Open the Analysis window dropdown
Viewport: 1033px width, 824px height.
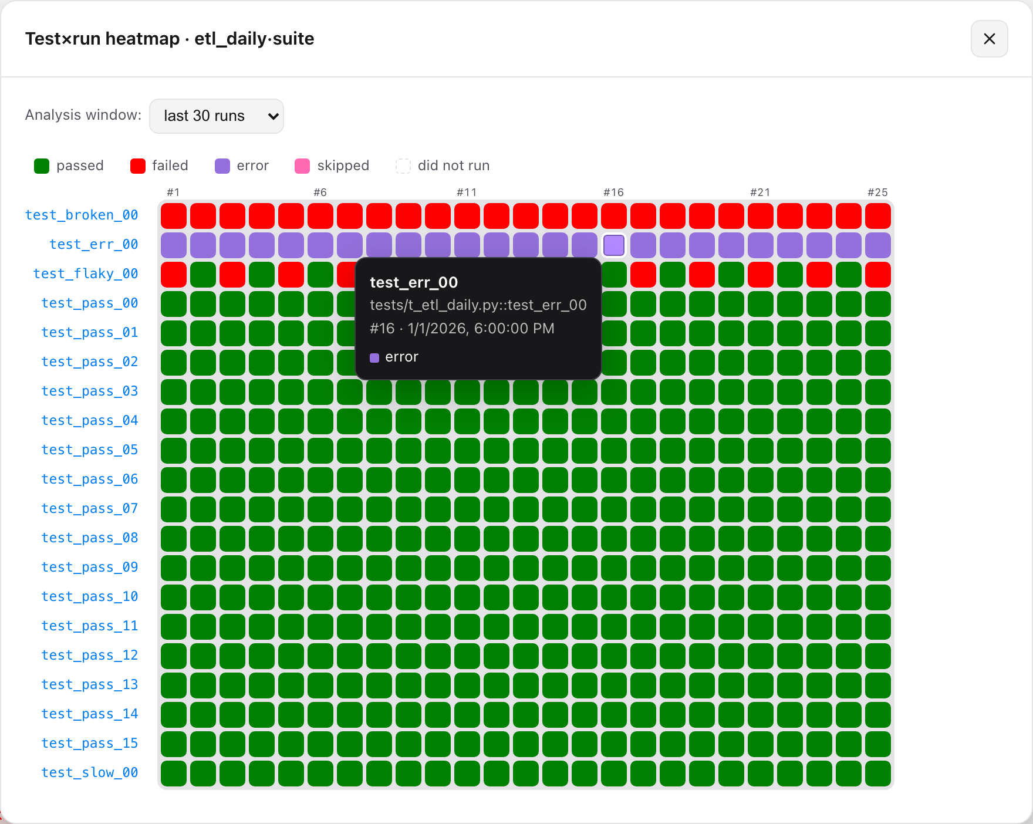217,116
